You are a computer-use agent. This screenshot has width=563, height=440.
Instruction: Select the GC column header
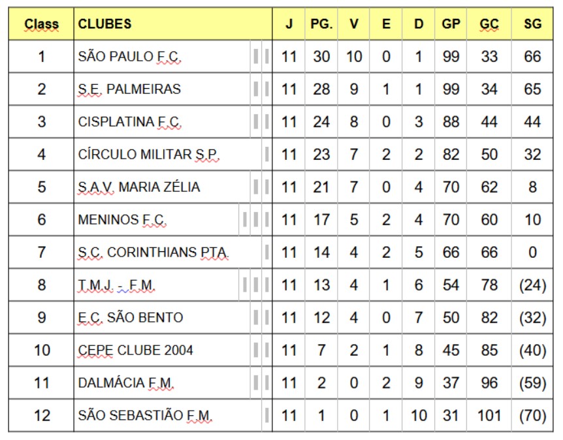coord(489,24)
